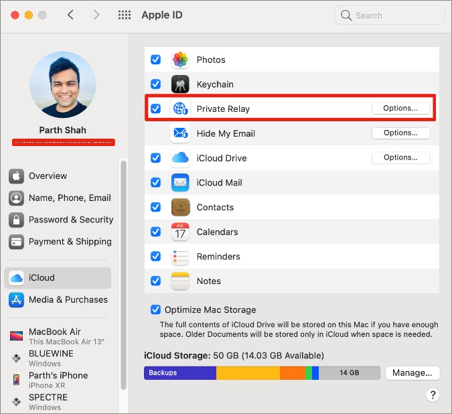The height and width of the screenshot is (414, 452).
Task: Show all preferences with grid icon
Action: click(x=125, y=15)
